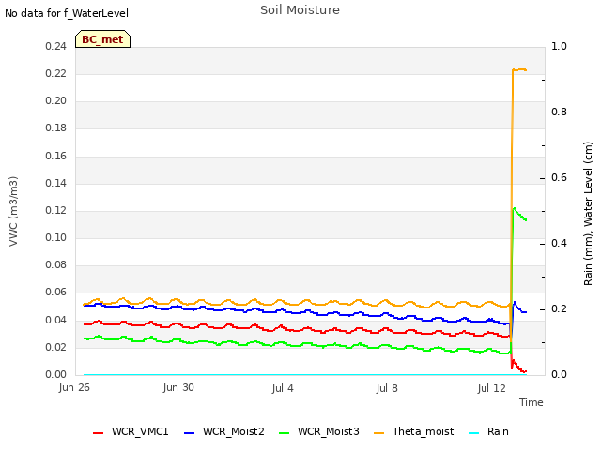
Task: Click the 0.8 right axis value
Action: [560, 112]
